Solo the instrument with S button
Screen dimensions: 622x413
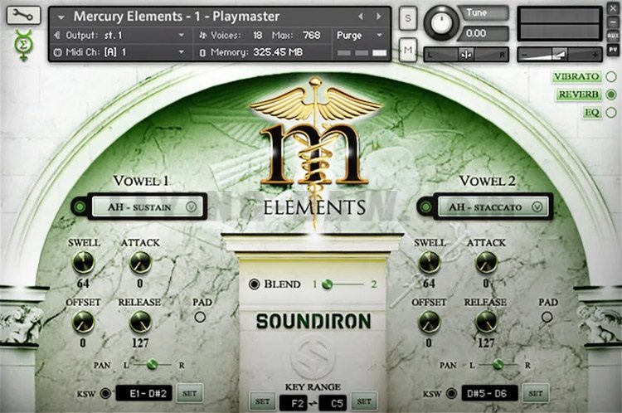tap(408, 18)
